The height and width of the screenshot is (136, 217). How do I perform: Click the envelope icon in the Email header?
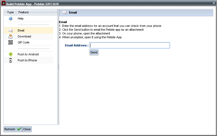tap(64, 12)
